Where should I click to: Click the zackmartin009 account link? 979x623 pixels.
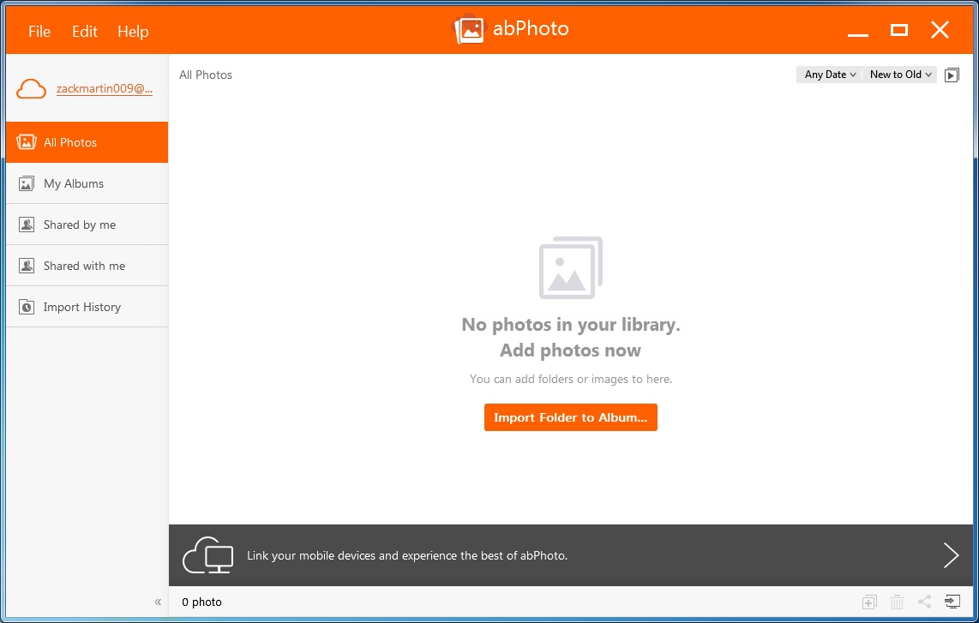coord(105,88)
